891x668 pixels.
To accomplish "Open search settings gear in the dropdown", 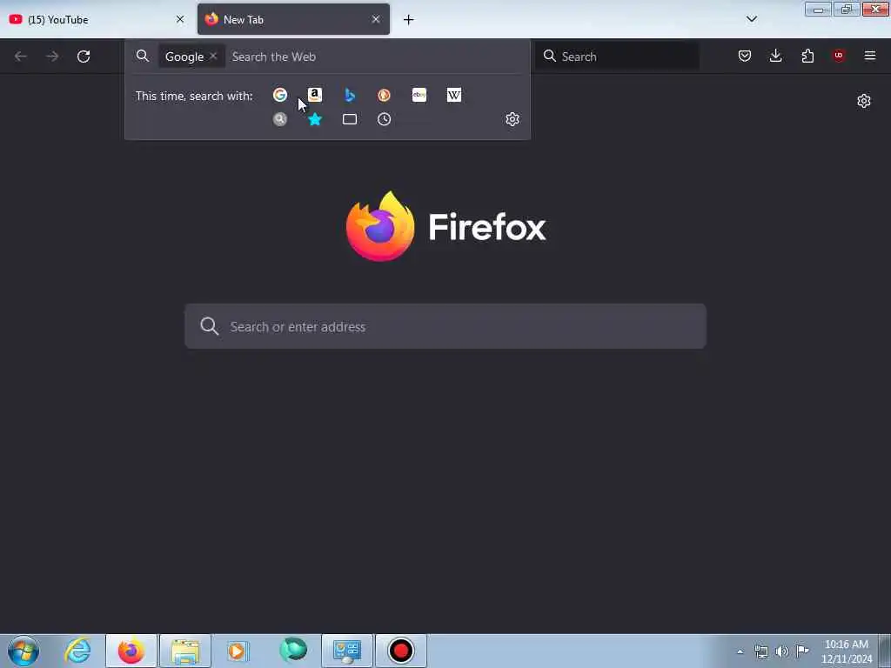I will pyautogui.click(x=512, y=119).
